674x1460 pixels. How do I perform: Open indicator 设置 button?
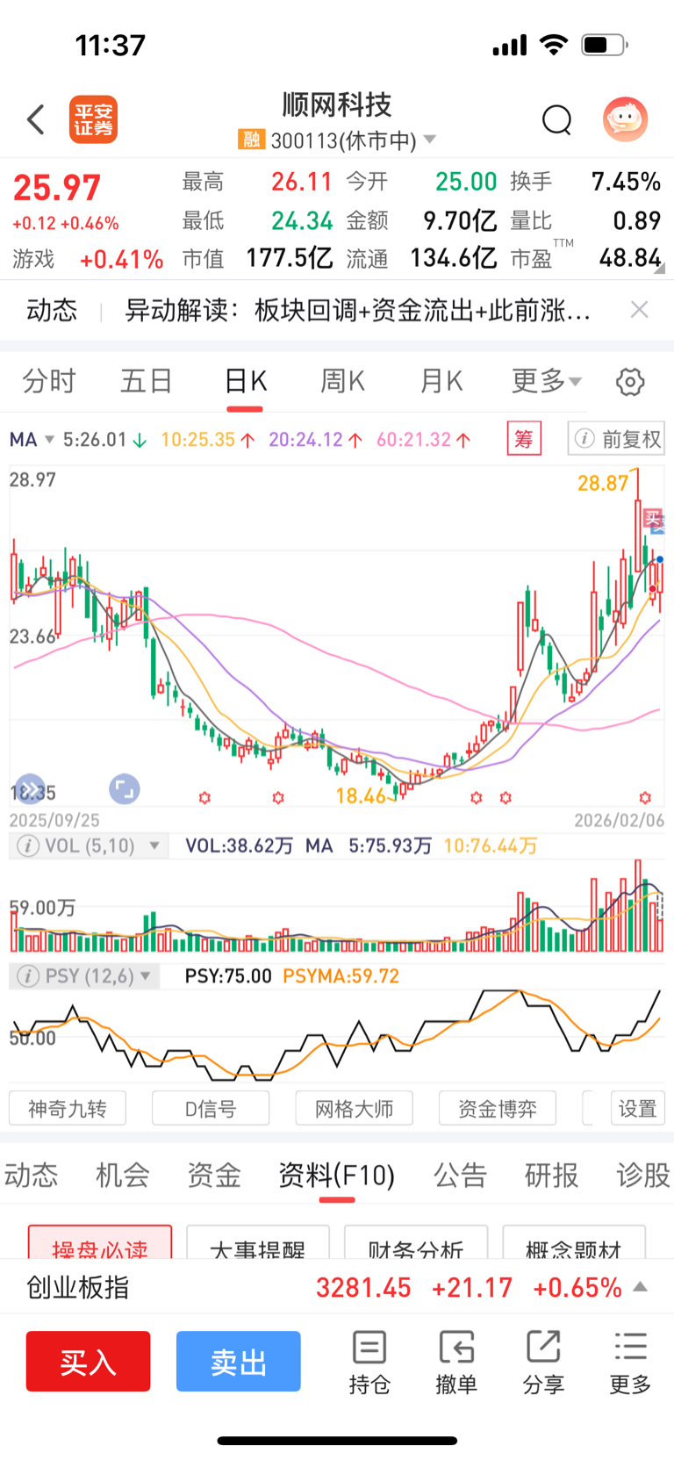tap(638, 1108)
